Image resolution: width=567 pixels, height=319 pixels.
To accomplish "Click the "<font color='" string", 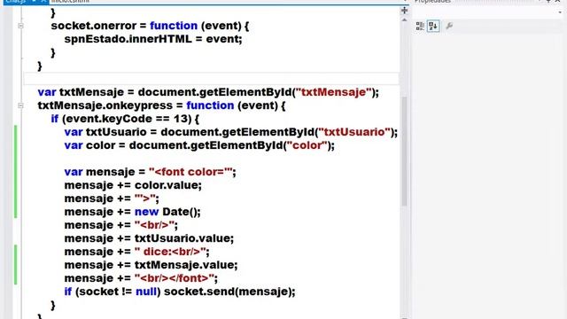I will [190, 172].
